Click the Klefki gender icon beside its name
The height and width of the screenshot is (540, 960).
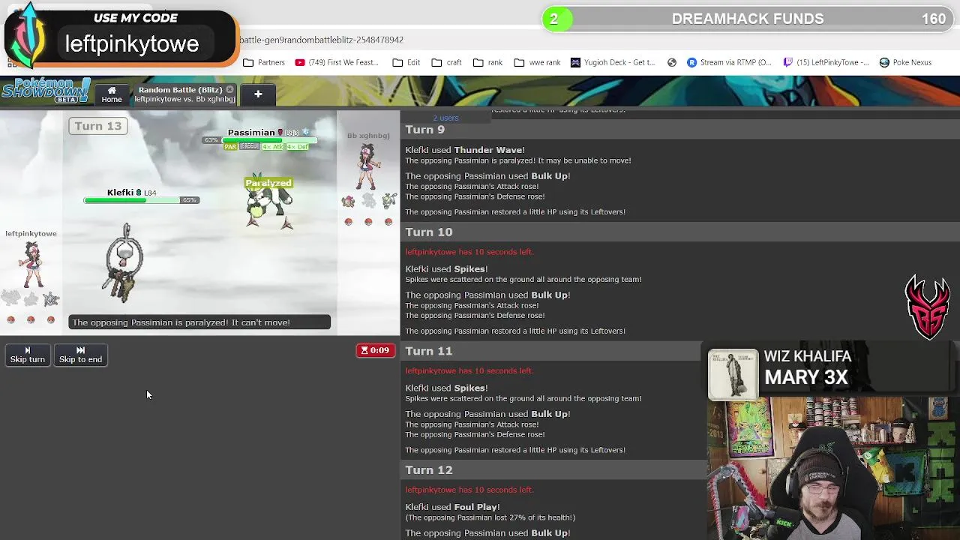pos(138,193)
